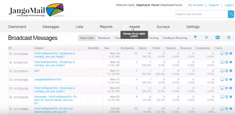
Task: Click recipients count 15 link
Action: [136, 53]
